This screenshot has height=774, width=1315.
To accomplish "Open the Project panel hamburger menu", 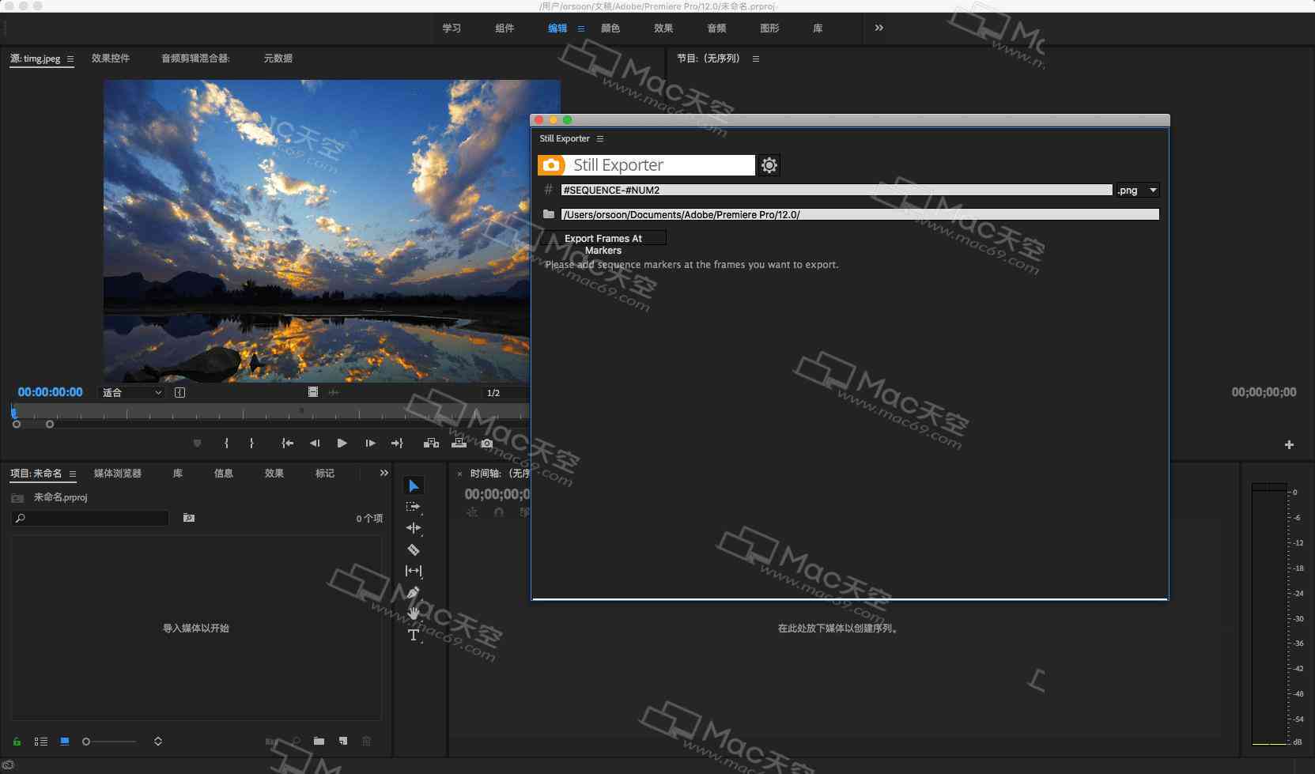I will coord(73,474).
